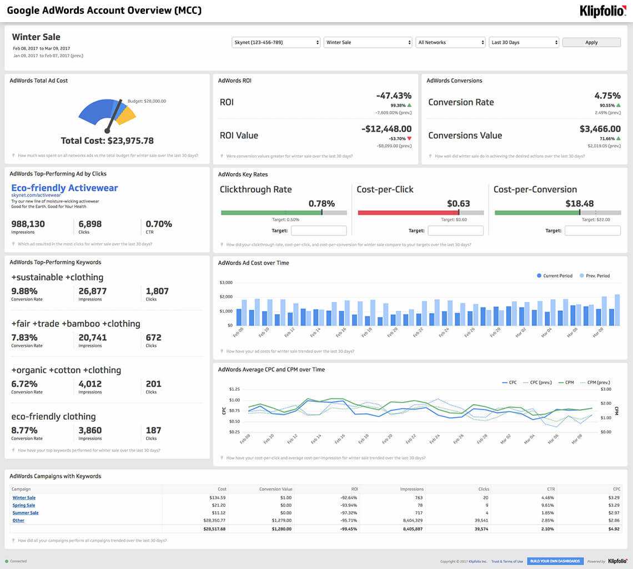The image size is (633, 569).
Task: Click the hint icon under Campaigns with Keywords table
Action: [13, 540]
